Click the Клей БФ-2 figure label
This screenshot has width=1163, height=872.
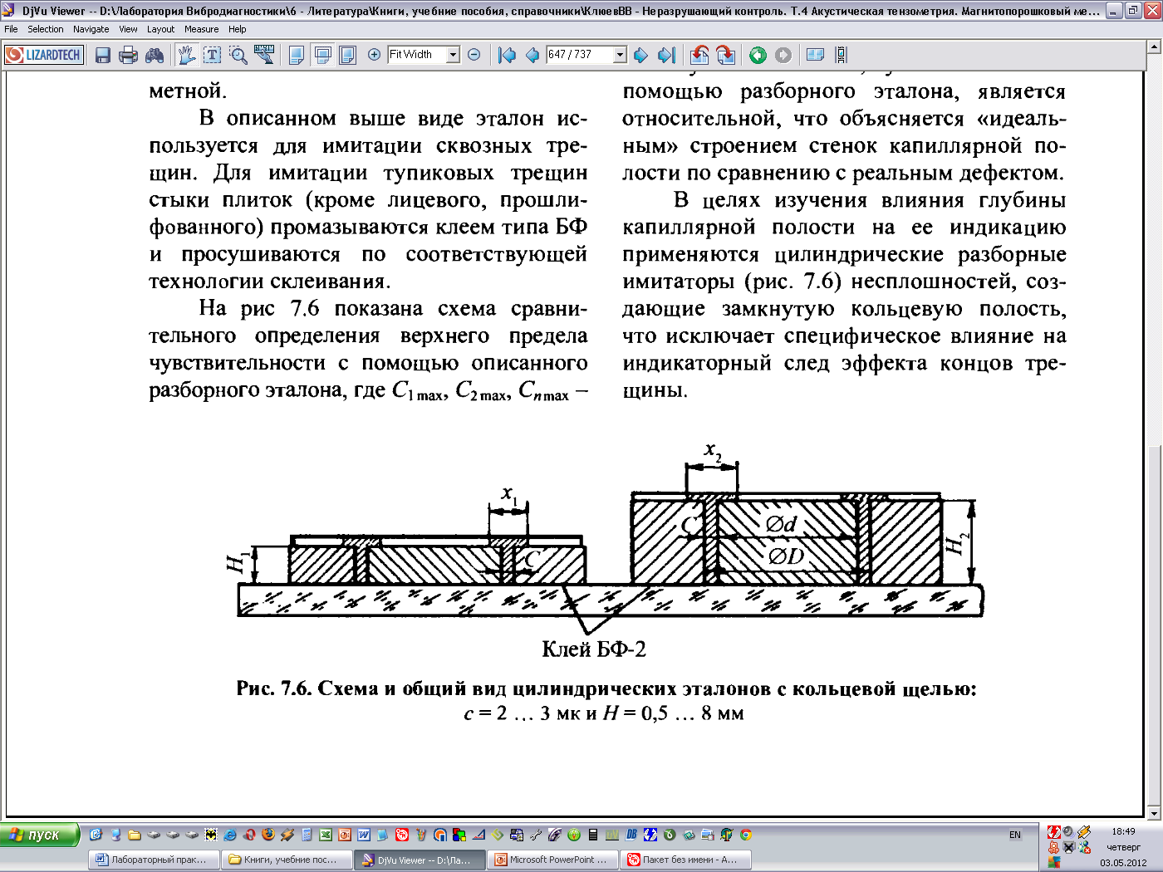[594, 649]
